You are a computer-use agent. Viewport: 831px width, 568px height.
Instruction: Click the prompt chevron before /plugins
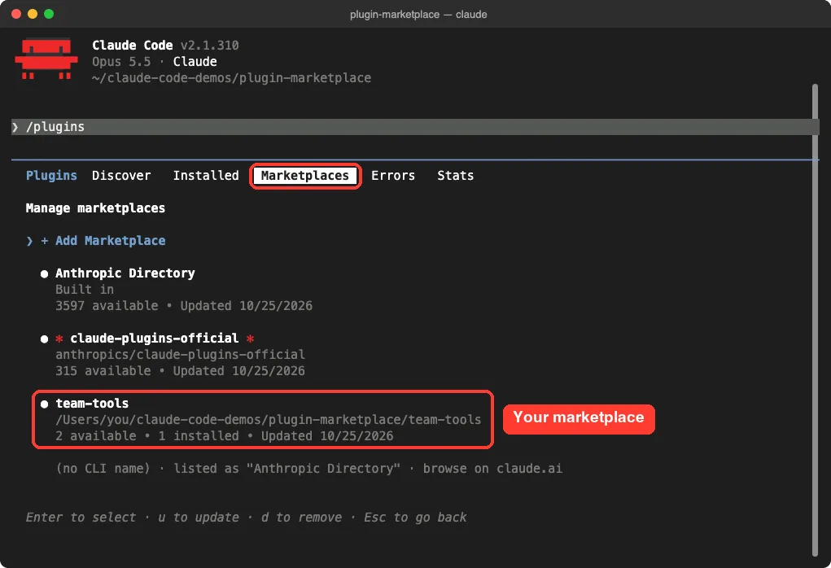point(15,127)
